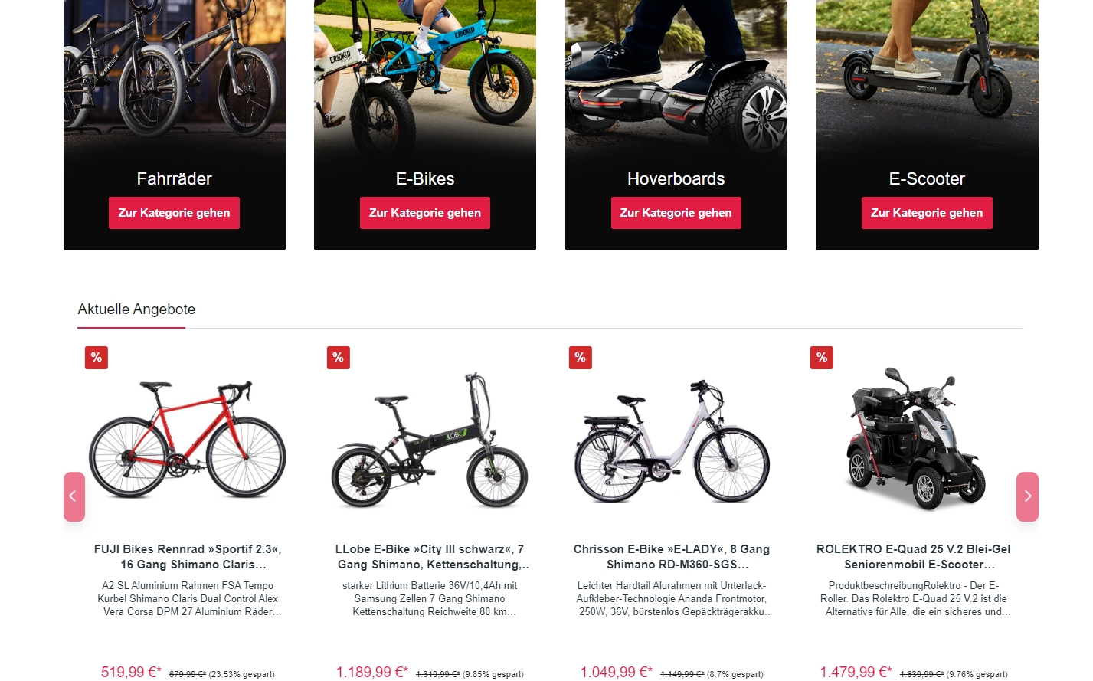The width and height of the screenshot is (1093, 681).
Task: Click the Hoverboards category photo
Action: click(x=676, y=77)
